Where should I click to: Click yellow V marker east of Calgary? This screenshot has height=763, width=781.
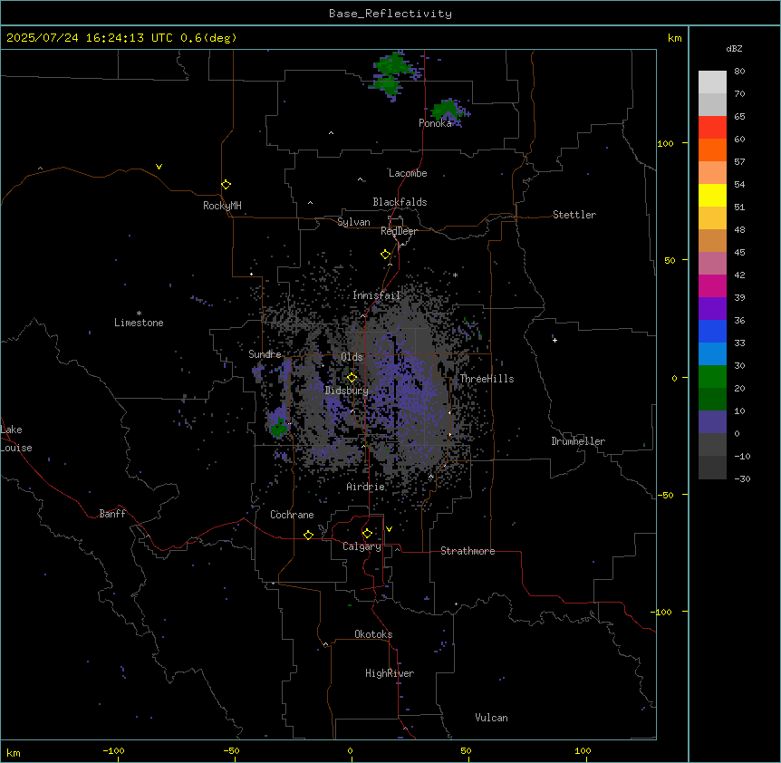[389, 529]
